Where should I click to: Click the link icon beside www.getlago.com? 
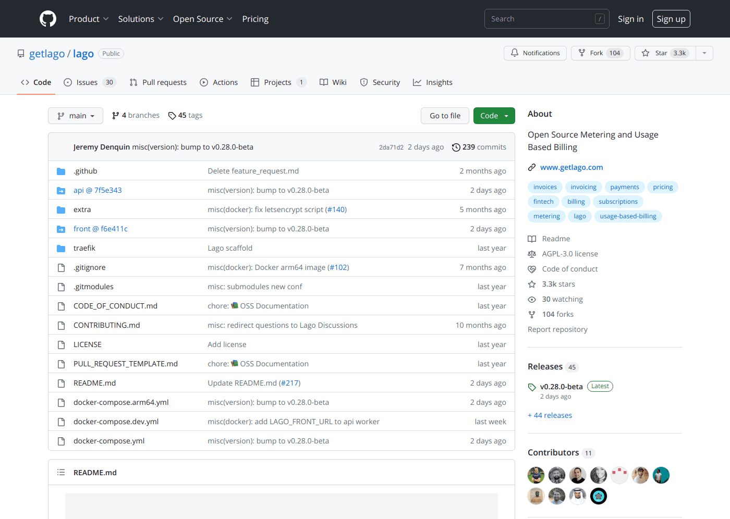point(532,167)
